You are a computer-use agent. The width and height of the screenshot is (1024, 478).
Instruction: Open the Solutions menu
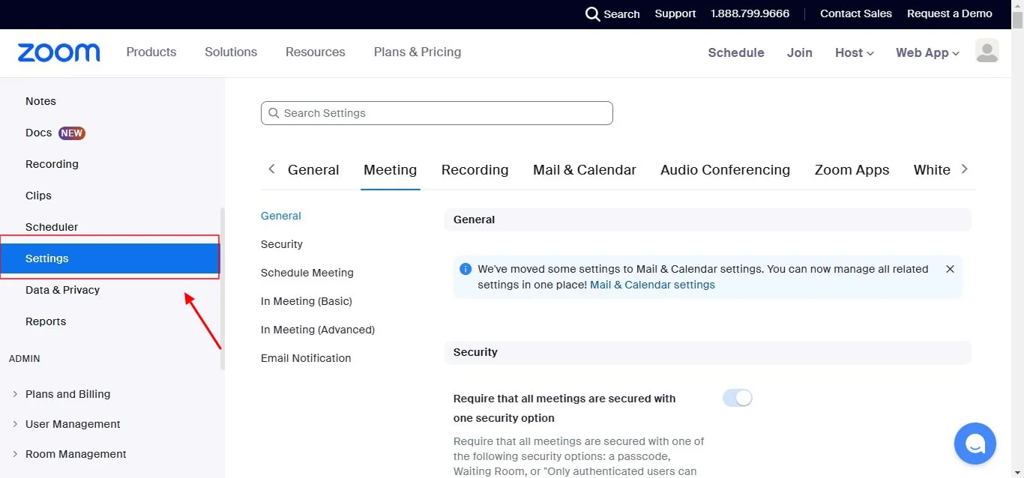(x=231, y=52)
